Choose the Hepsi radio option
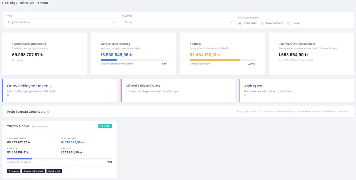The width and height of the screenshot is (356, 180). click(x=288, y=23)
